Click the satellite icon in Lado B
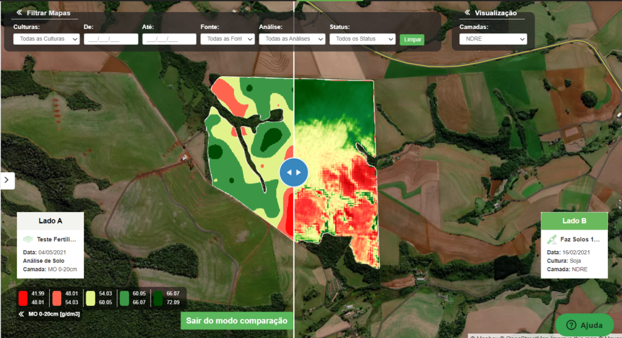 [553, 239]
